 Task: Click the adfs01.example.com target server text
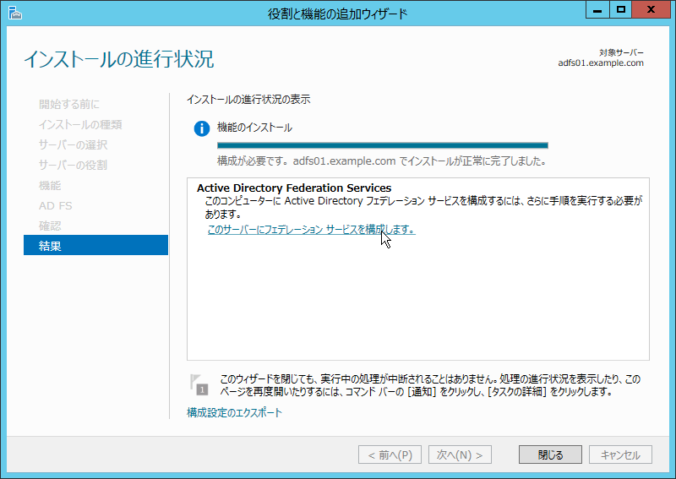(601, 63)
